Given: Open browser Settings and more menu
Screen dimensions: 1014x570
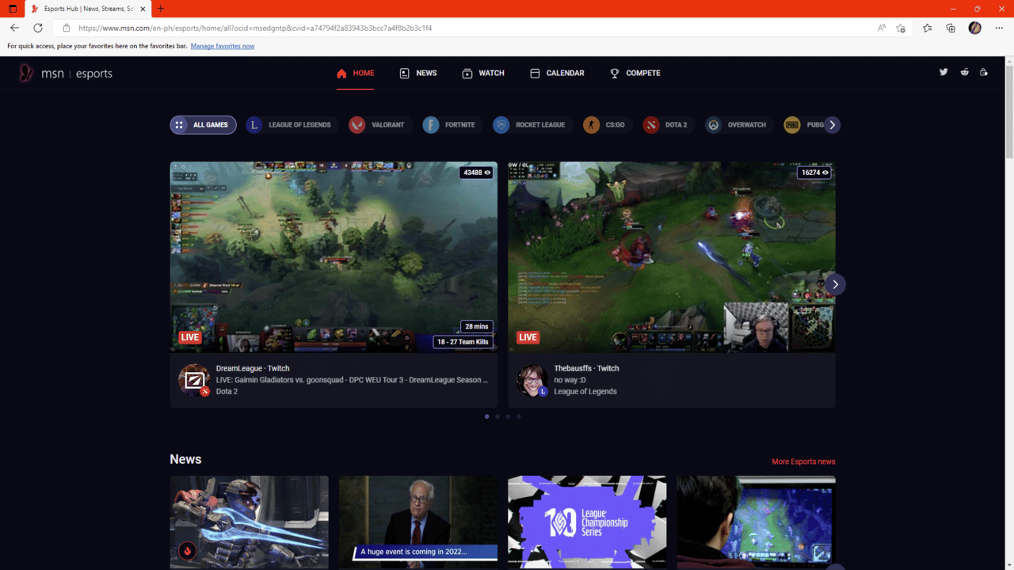Looking at the screenshot, I should [999, 28].
